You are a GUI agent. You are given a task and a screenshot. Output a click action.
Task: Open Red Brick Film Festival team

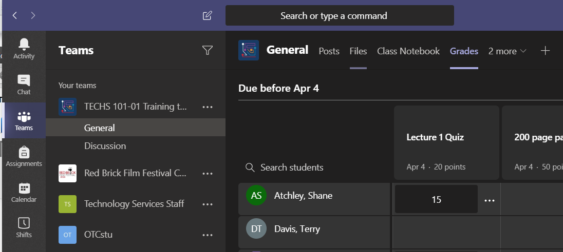click(x=136, y=173)
